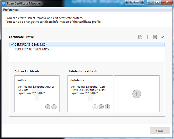174x139 pixels.
Task: Set selected profile as active with checkmark
Action: click(162, 37)
